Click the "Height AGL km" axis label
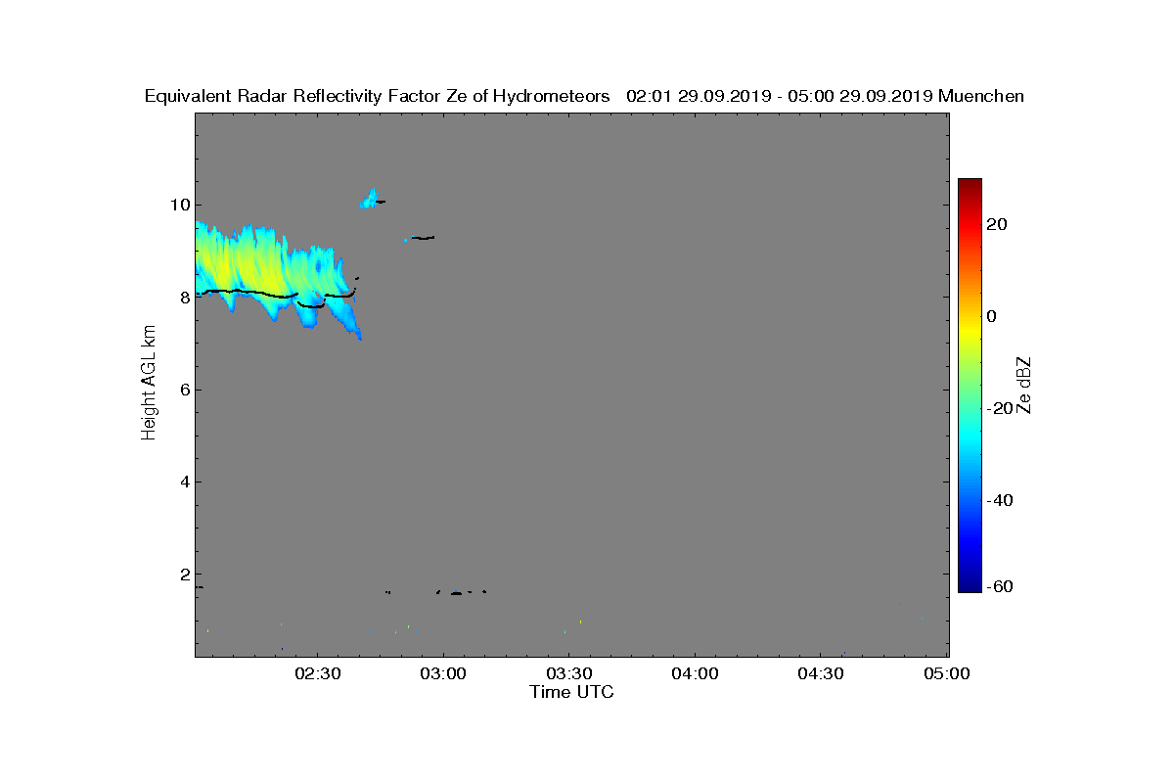The image size is (1174, 783). click(149, 382)
